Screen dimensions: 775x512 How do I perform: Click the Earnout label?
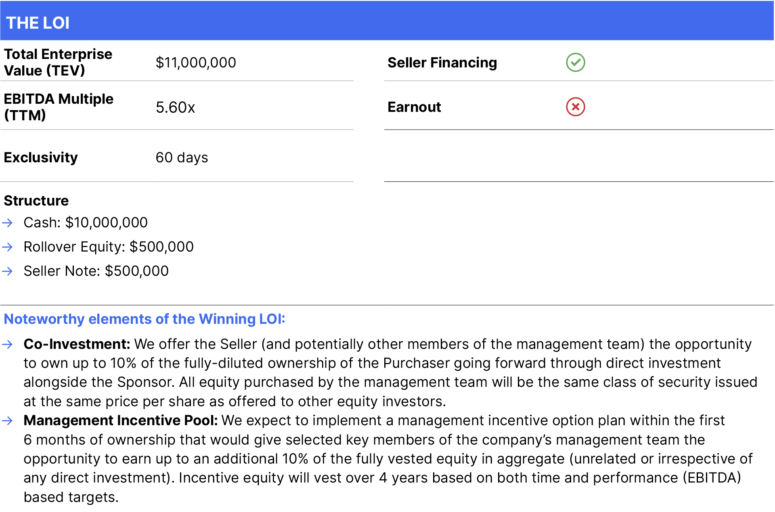pos(414,107)
